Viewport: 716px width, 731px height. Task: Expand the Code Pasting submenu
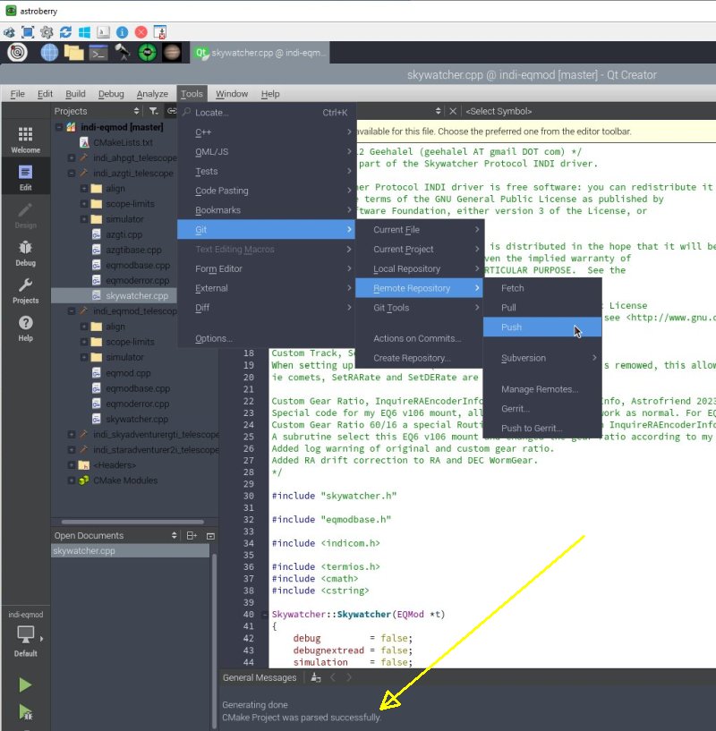point(266,191)
